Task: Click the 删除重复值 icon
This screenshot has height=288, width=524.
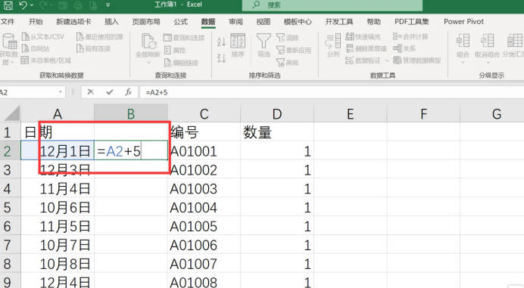Action: click(350, 48)
